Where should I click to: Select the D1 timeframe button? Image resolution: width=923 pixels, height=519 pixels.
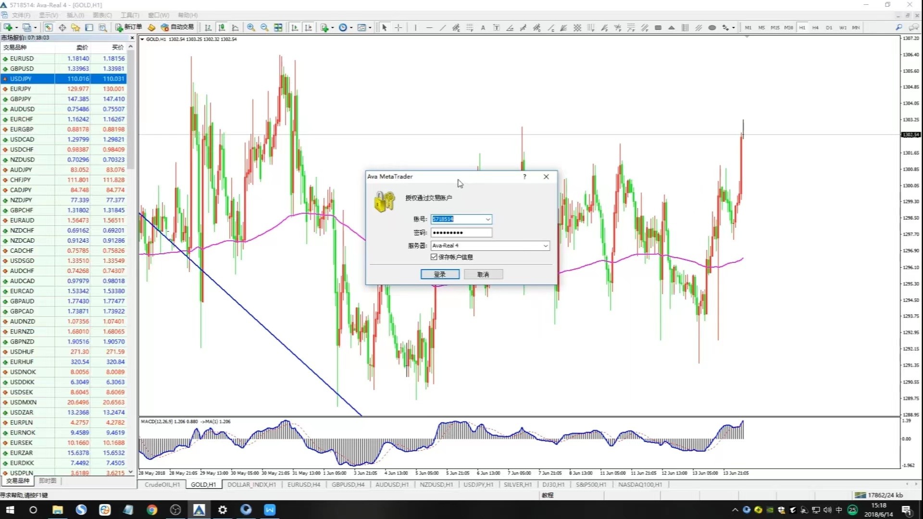(829, 27)
